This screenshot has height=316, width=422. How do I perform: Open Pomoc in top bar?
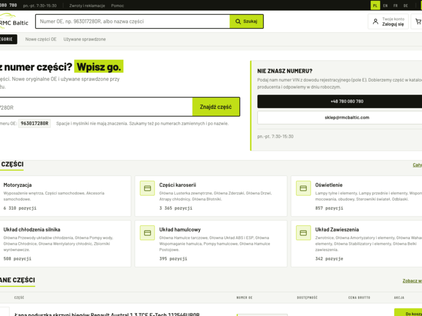tap(118, 5)
